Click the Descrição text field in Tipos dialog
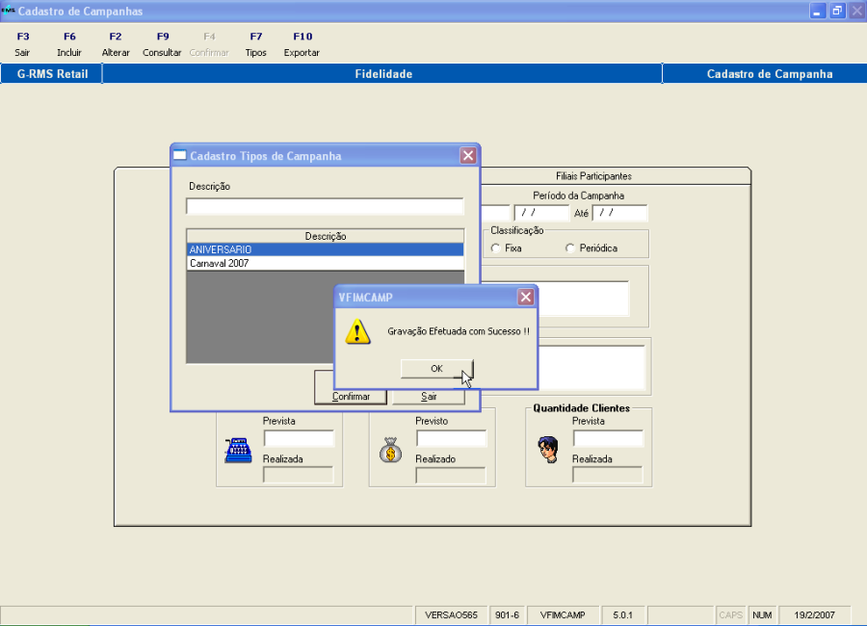Viewport: 867px width, 626px height. 326,206
